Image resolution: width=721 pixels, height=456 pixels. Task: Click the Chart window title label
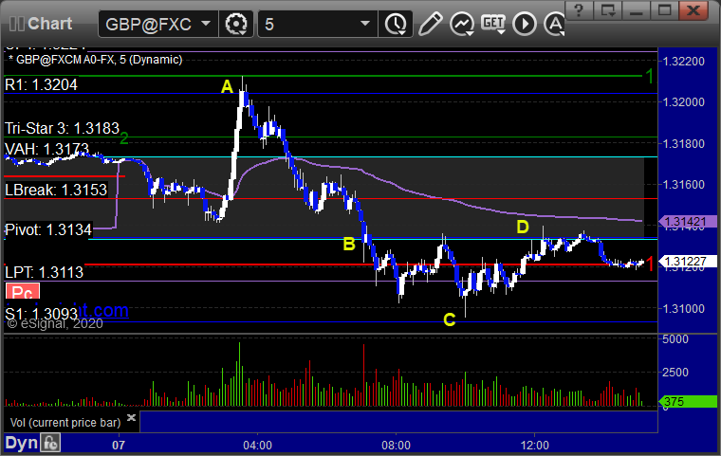coord(49,24)
